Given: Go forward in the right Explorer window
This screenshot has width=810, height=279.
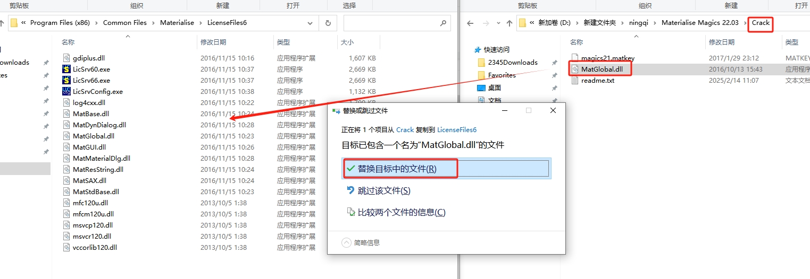Looking at the screenshot, I should 486,23.
